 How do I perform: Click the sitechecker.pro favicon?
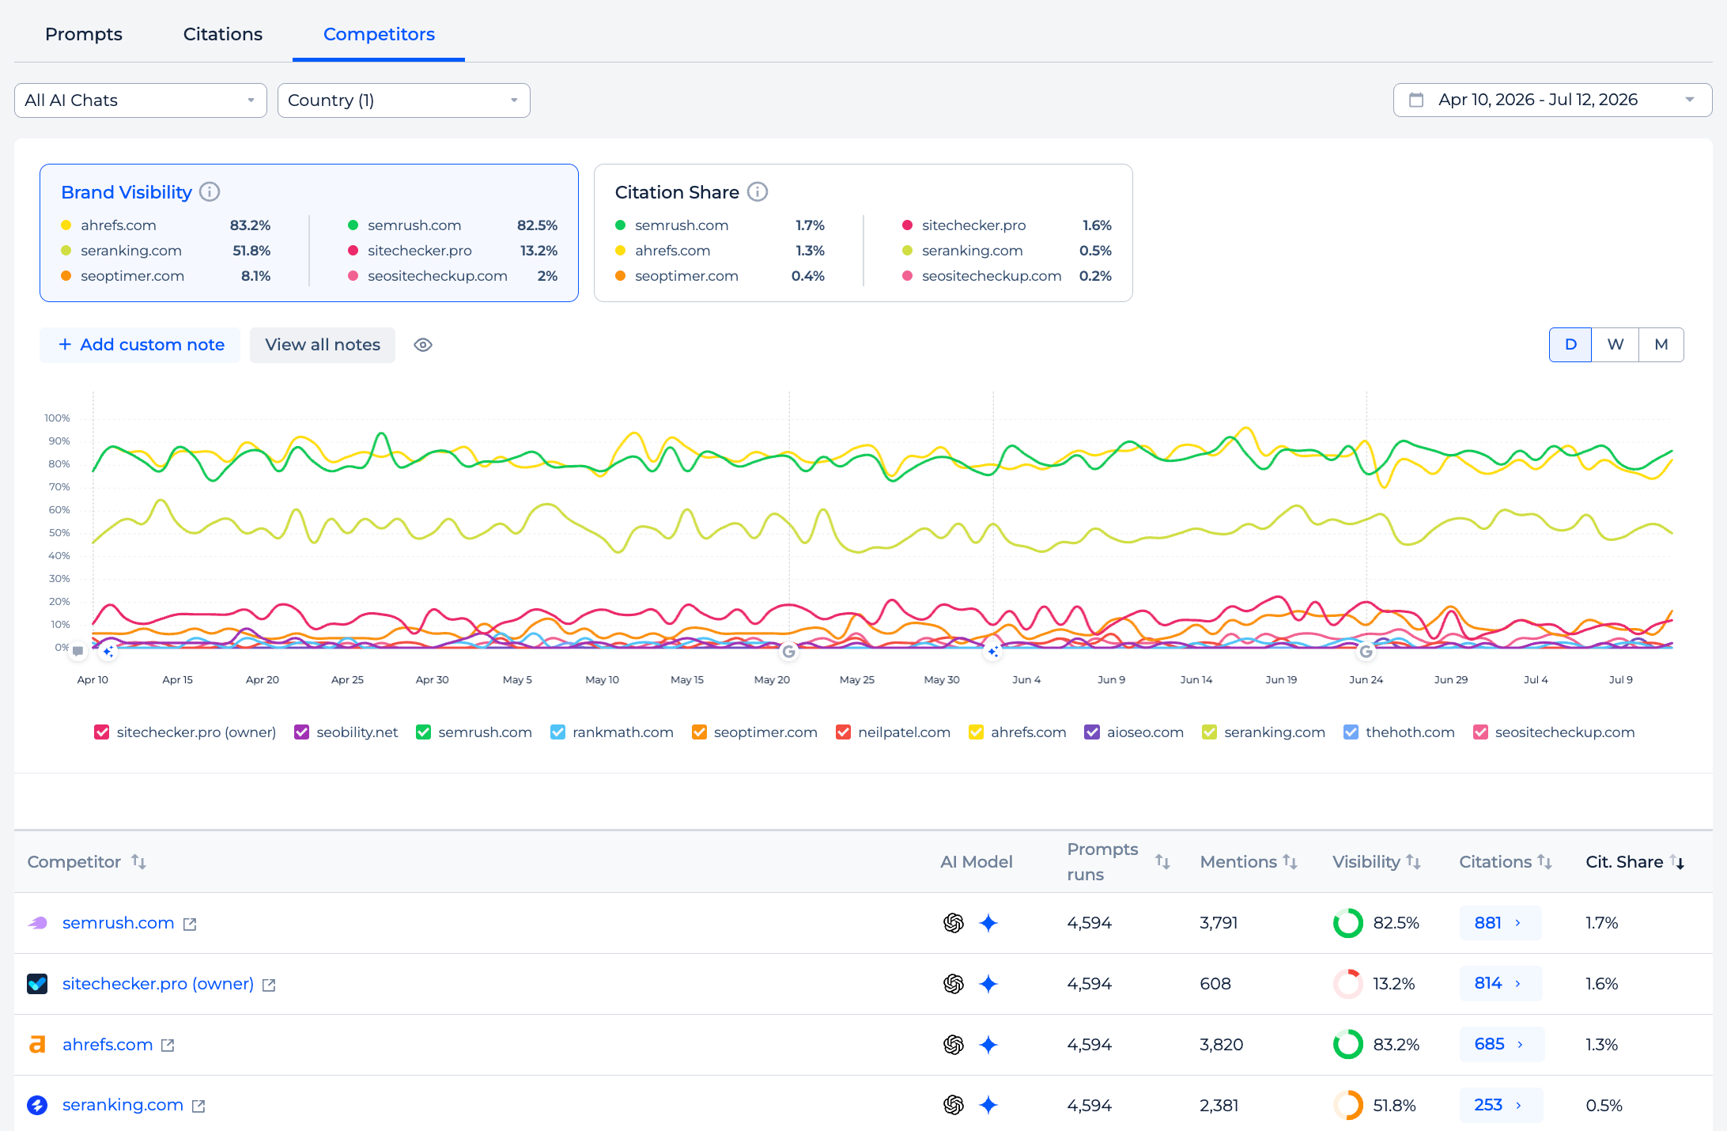(37, 984)
